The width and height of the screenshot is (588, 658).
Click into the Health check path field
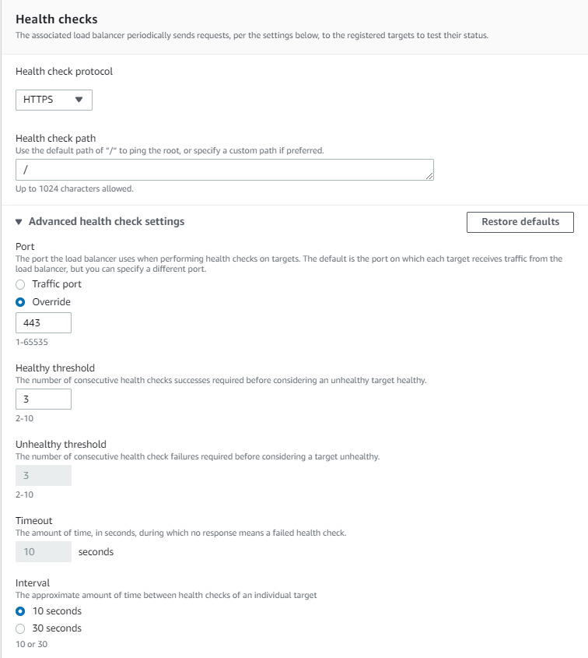pyautogui.click(x=225, y=170)
